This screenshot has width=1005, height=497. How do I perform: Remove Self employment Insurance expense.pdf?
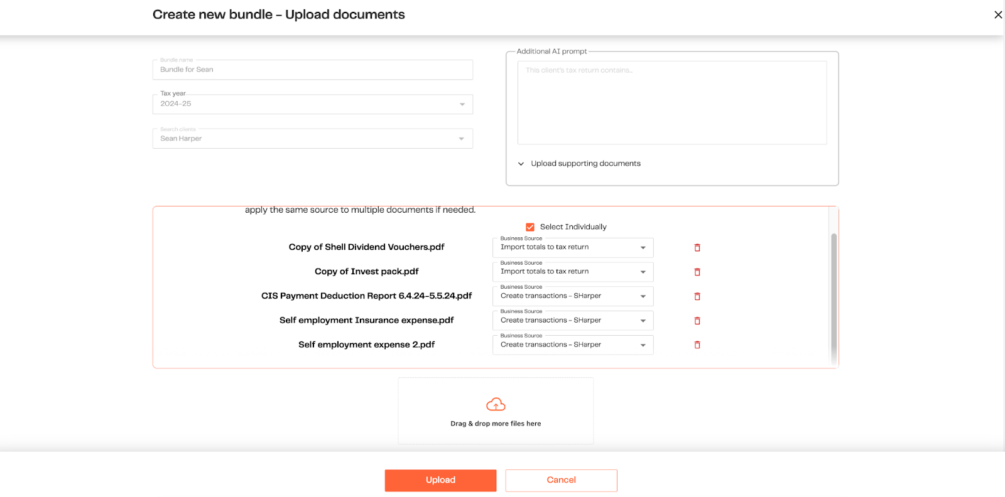coord(697,321)
